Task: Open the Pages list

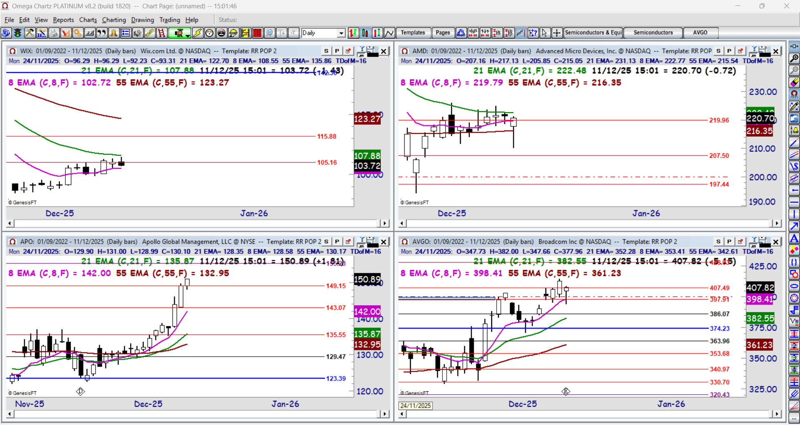Action: 443,32
